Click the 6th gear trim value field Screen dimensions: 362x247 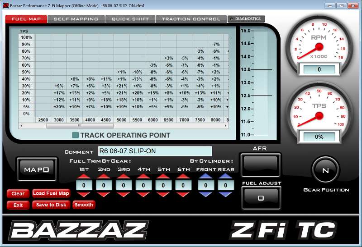pos(183,185)
